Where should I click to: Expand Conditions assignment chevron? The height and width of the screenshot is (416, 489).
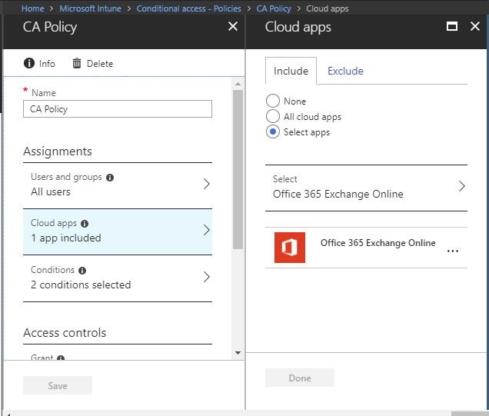point(207,277)
